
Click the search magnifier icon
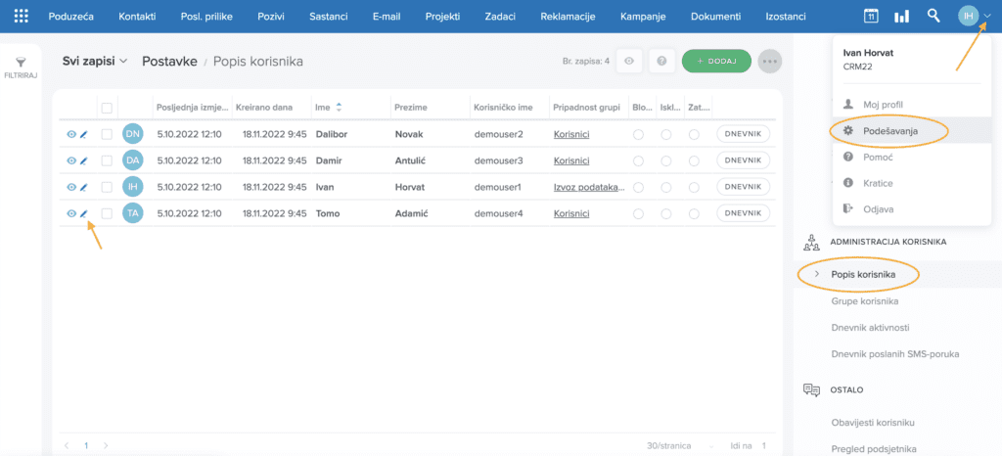(934, 17)
